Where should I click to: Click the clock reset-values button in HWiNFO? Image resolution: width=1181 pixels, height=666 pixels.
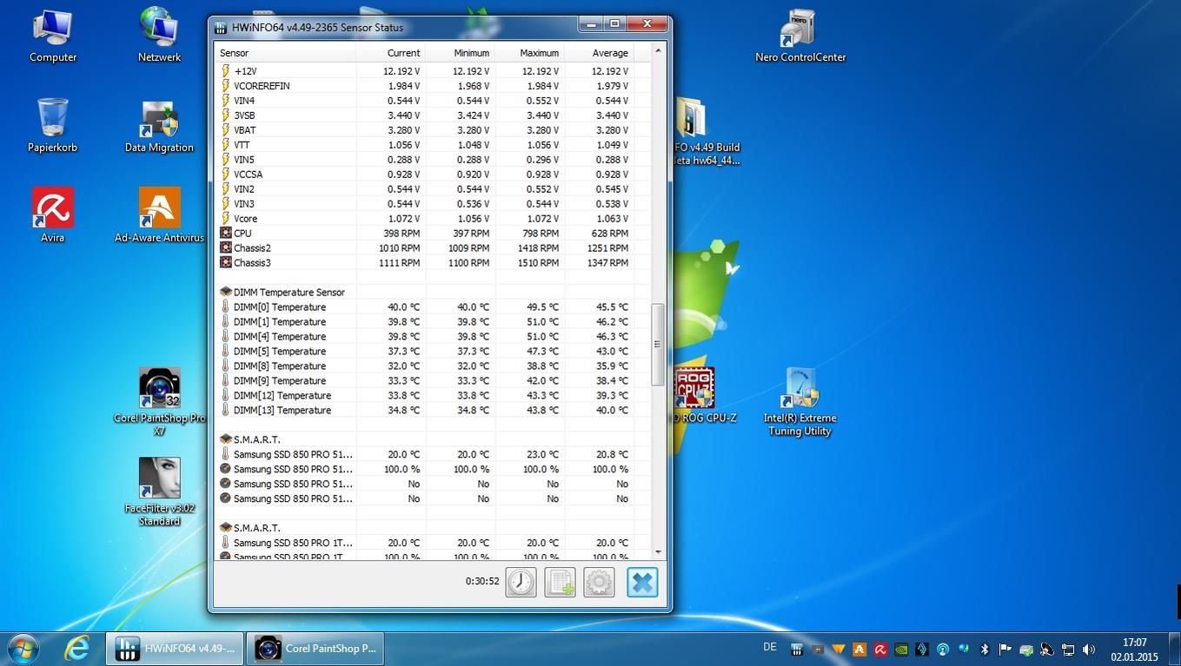pyautogui.click(x=521, y=582)
